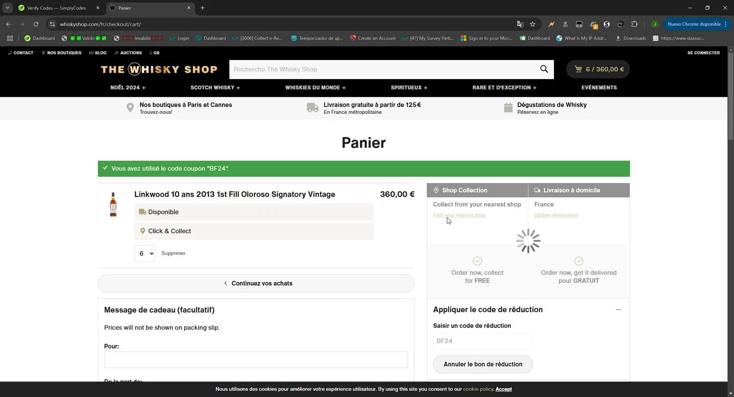Click SE CONNECTER to sign in
Screen dimensions: 734x397
[703, 53]
